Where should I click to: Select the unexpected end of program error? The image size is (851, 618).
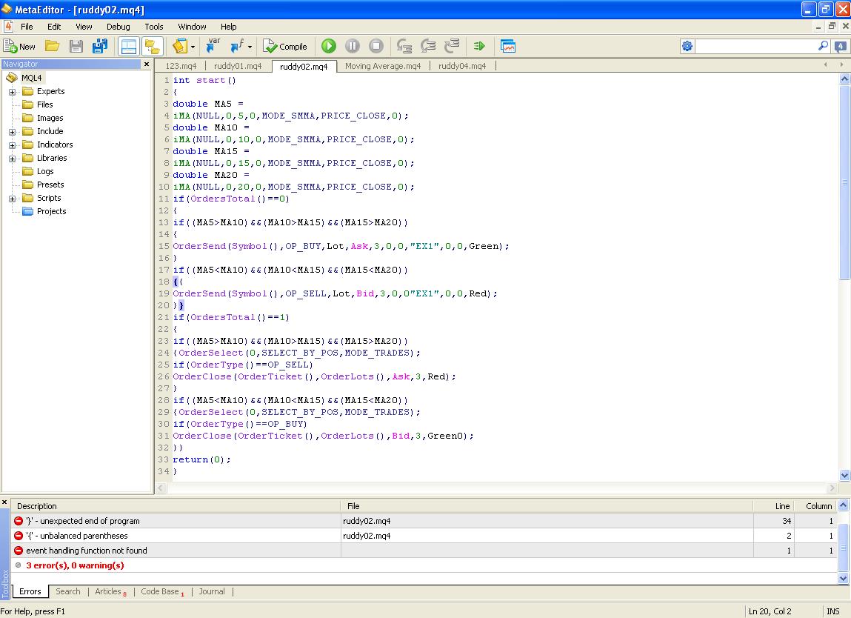tap(424, 521)
